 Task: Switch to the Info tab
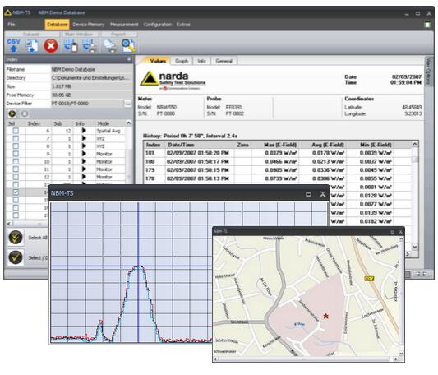(201, 61)
